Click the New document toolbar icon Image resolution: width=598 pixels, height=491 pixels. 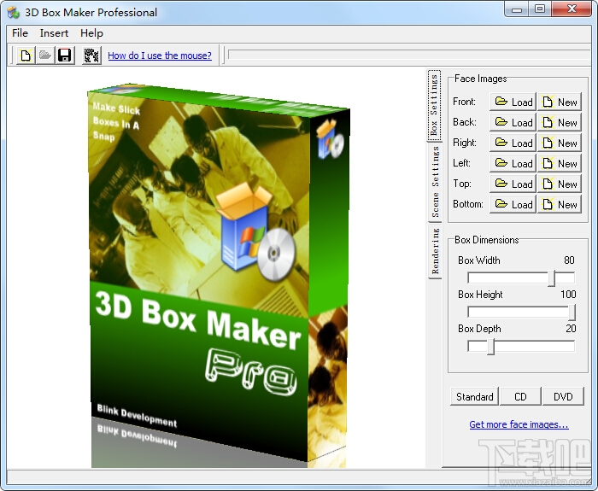(26, 56)
